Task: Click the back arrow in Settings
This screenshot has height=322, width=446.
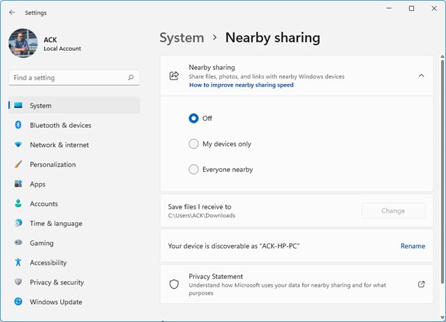Action: click(x=12, y=12)
